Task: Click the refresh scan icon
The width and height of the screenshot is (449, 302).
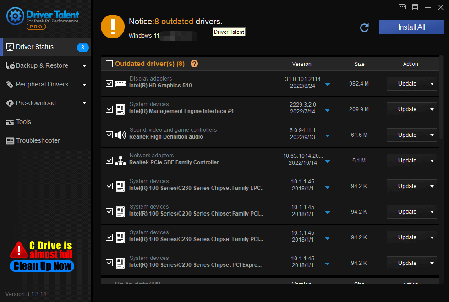Action: 364,27
